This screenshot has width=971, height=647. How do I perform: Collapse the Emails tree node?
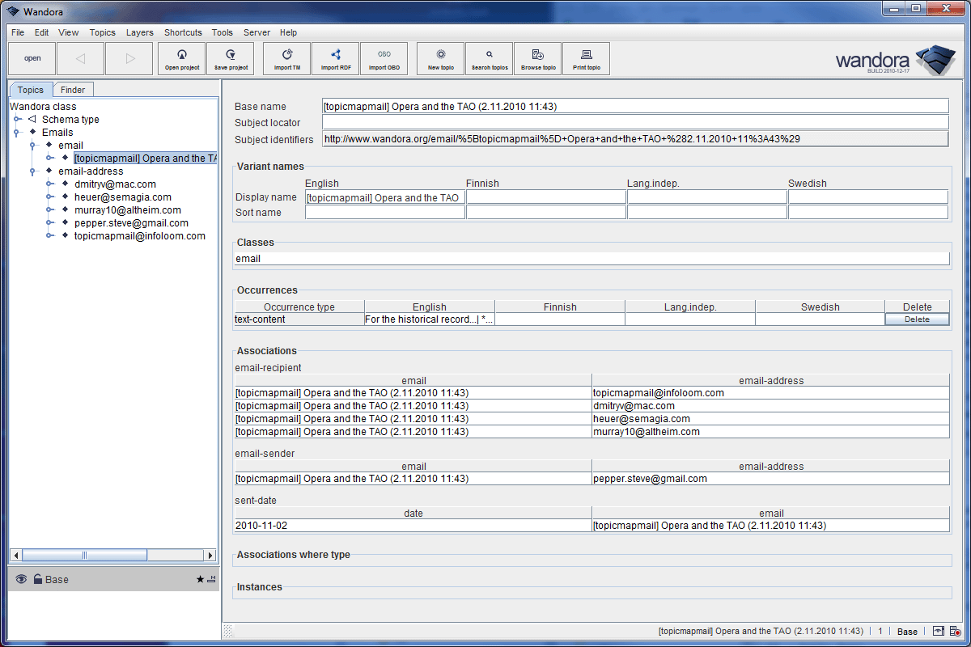click(x=16, y=132)
